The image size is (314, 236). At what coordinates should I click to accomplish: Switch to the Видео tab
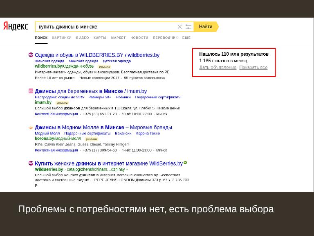click(83, 38)
